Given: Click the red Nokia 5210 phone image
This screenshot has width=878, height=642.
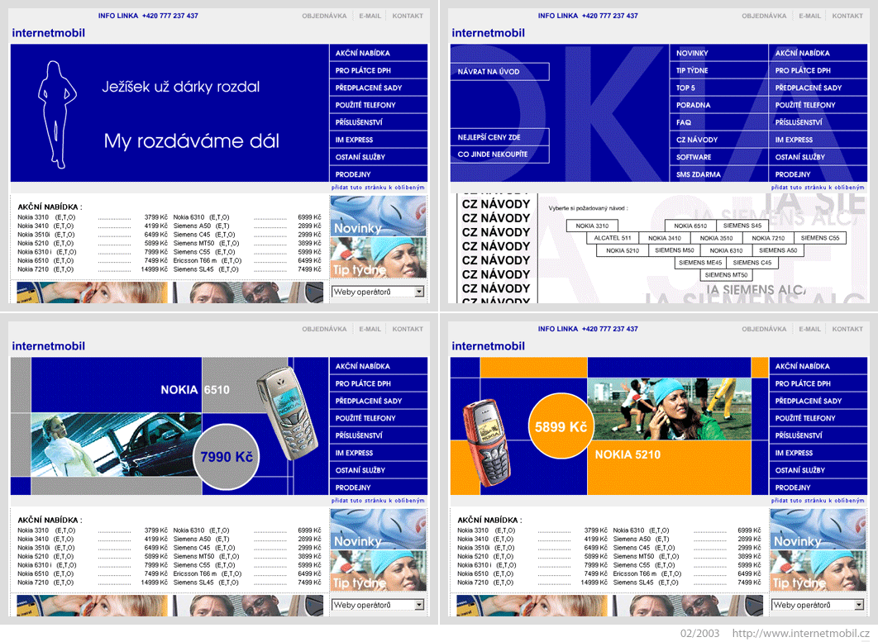Looking at the screenshot, I should click(x=487, y=442).
